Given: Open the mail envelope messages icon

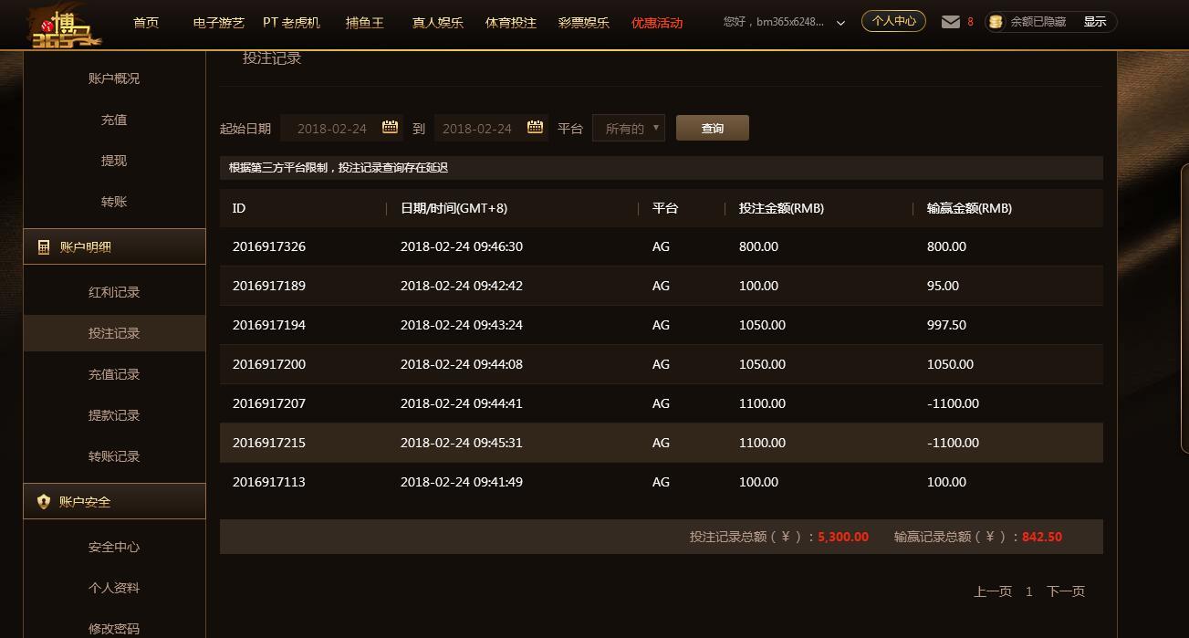Looking at the screenshot, I should click(x=951, y=22).
